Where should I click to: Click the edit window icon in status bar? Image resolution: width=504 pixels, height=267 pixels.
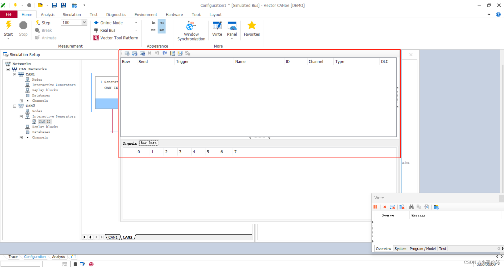[82, 264]
